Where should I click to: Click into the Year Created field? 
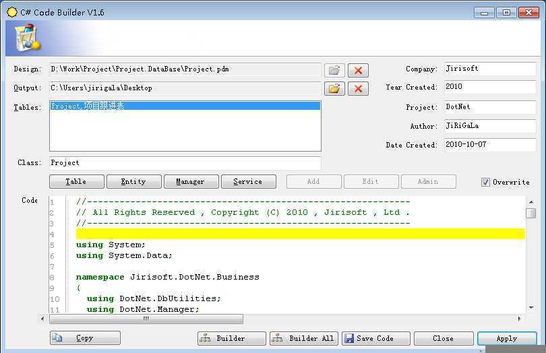490,87
